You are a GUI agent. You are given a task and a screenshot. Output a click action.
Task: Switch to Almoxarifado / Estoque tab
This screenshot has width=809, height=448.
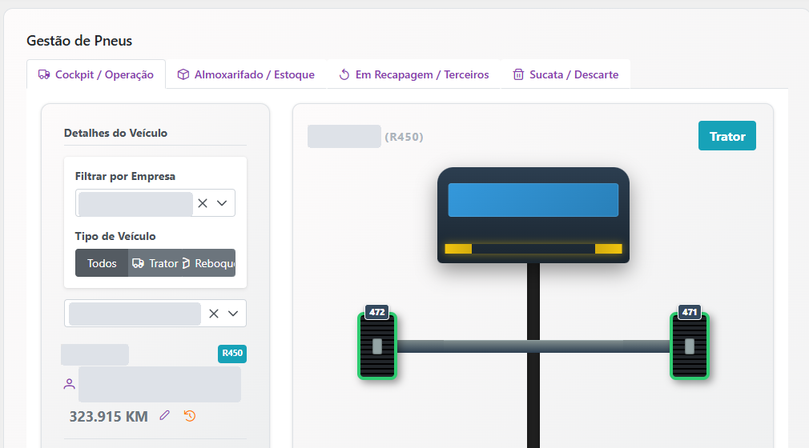coord(246,74)
